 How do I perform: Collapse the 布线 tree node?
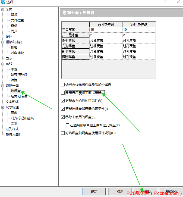[x=3, y=64]
